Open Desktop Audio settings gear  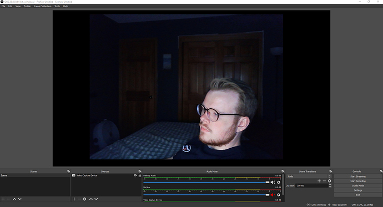(279, 183)
